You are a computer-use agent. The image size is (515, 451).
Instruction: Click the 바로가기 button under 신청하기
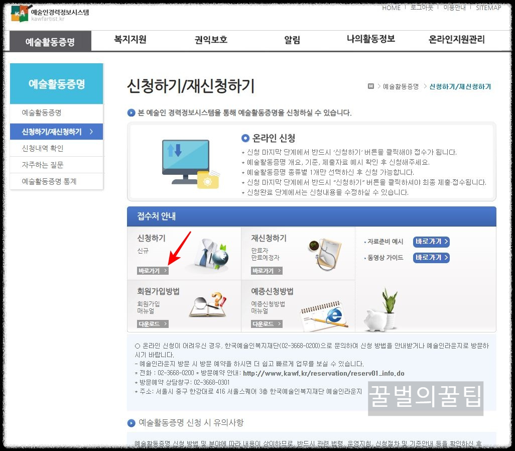pos(152,269)
